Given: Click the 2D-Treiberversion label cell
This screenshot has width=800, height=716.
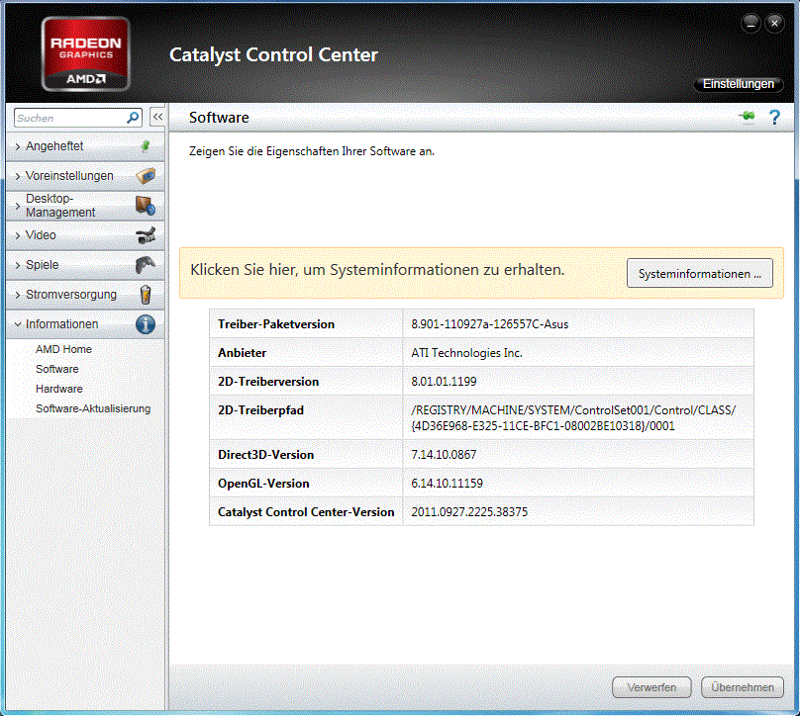Looking at the screenshot, I should coord(306,381).
